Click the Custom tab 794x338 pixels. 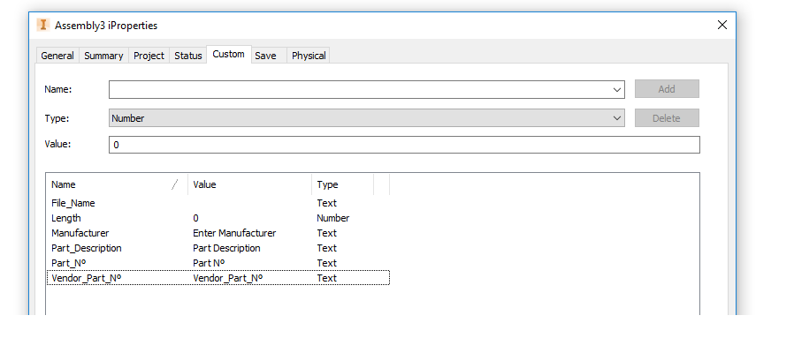pos(228,54)
